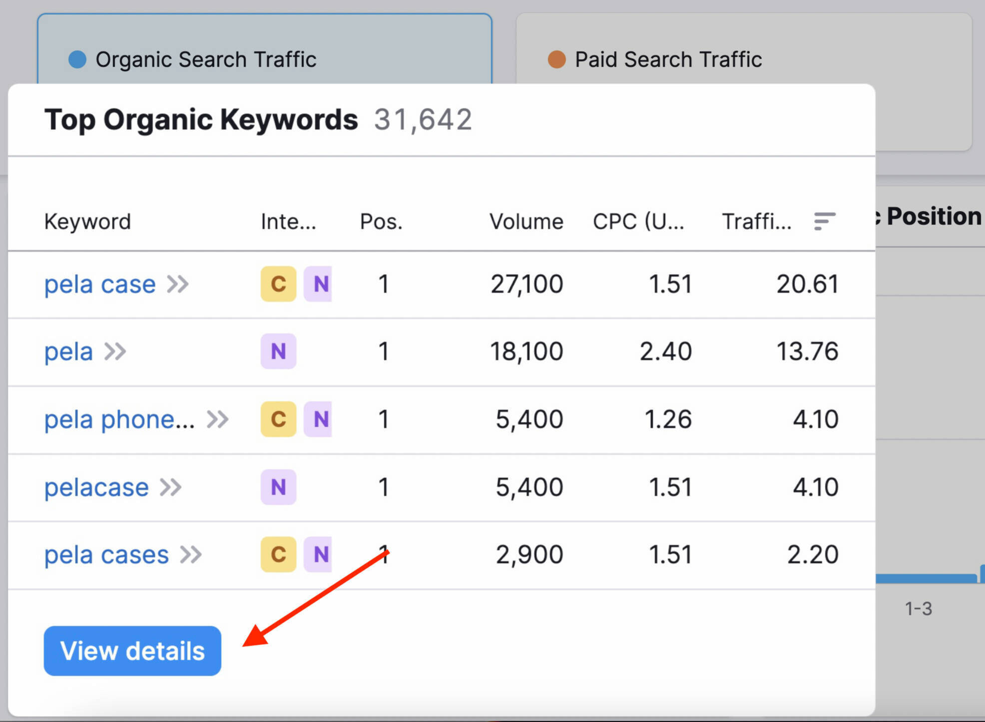985x722 pixels.
Task: Click double-chevron icon next to 'pelacase'
Action: tap(171, 487)
